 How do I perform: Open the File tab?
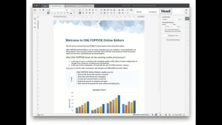[x=45, y=6]
